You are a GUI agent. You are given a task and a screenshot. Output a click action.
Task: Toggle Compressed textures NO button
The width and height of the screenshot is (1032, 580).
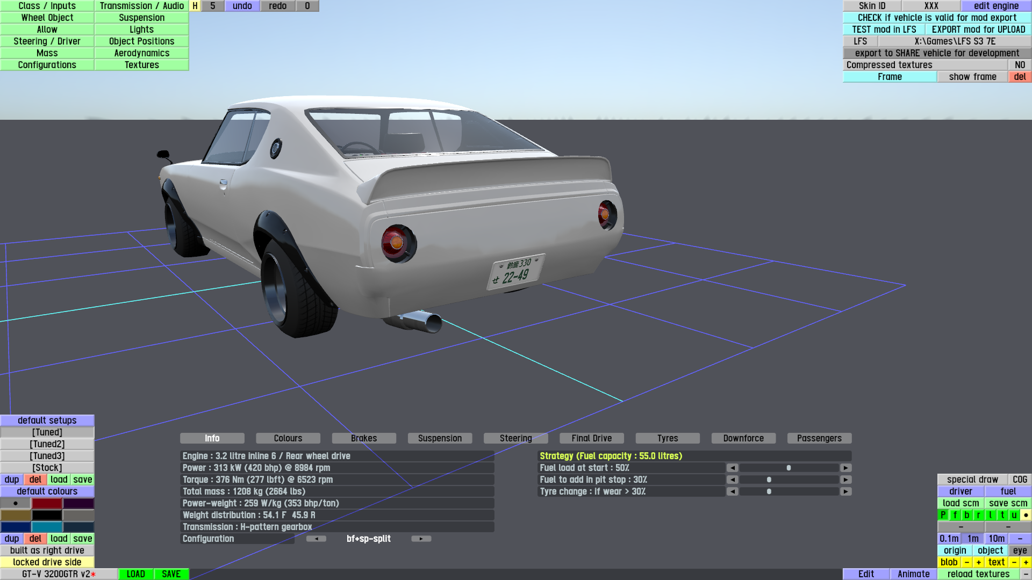[x=1020, y=65]
